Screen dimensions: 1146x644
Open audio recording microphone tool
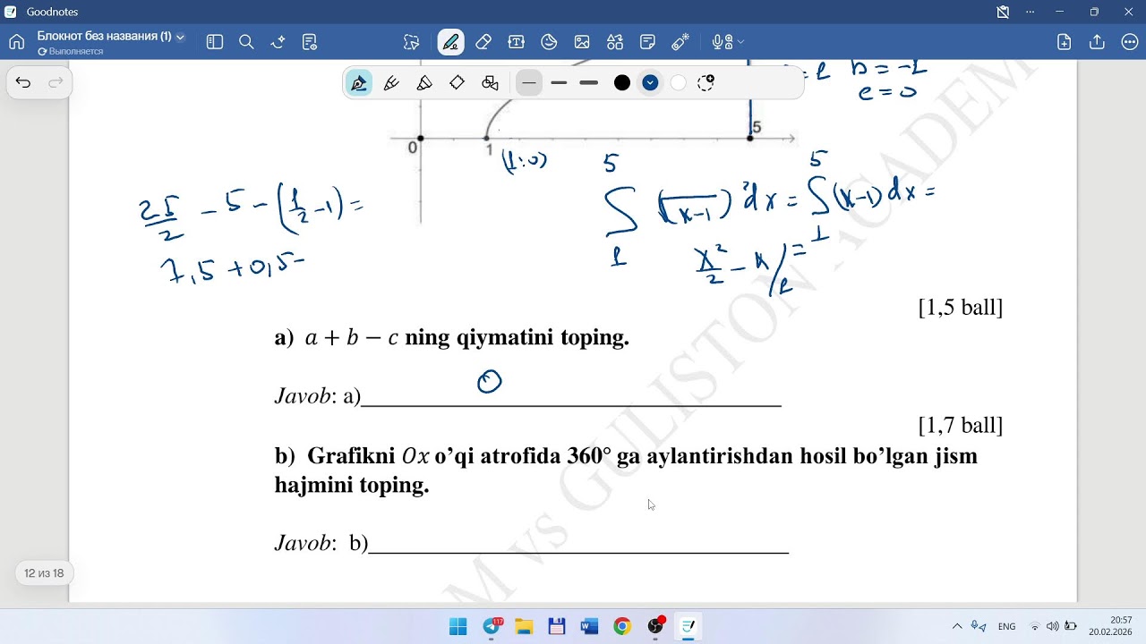[722, 42]
